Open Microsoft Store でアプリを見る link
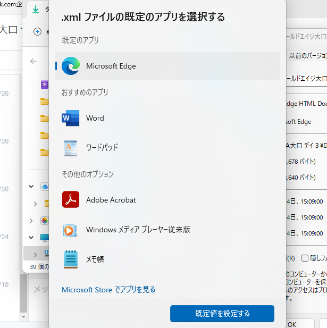Viewport: 327px width, 328px height. click(108, 290)
